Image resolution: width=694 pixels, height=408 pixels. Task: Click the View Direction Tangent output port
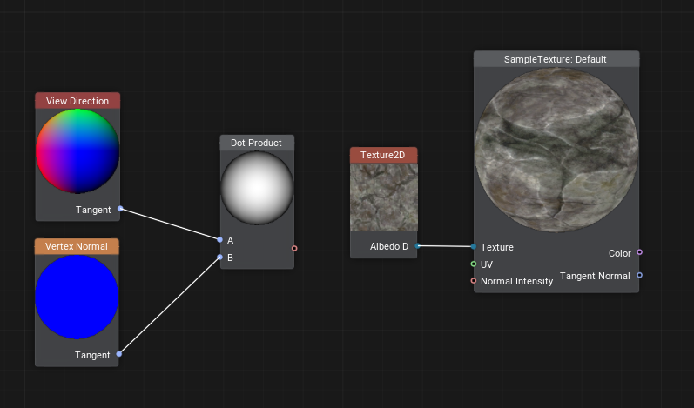point(120,209)
